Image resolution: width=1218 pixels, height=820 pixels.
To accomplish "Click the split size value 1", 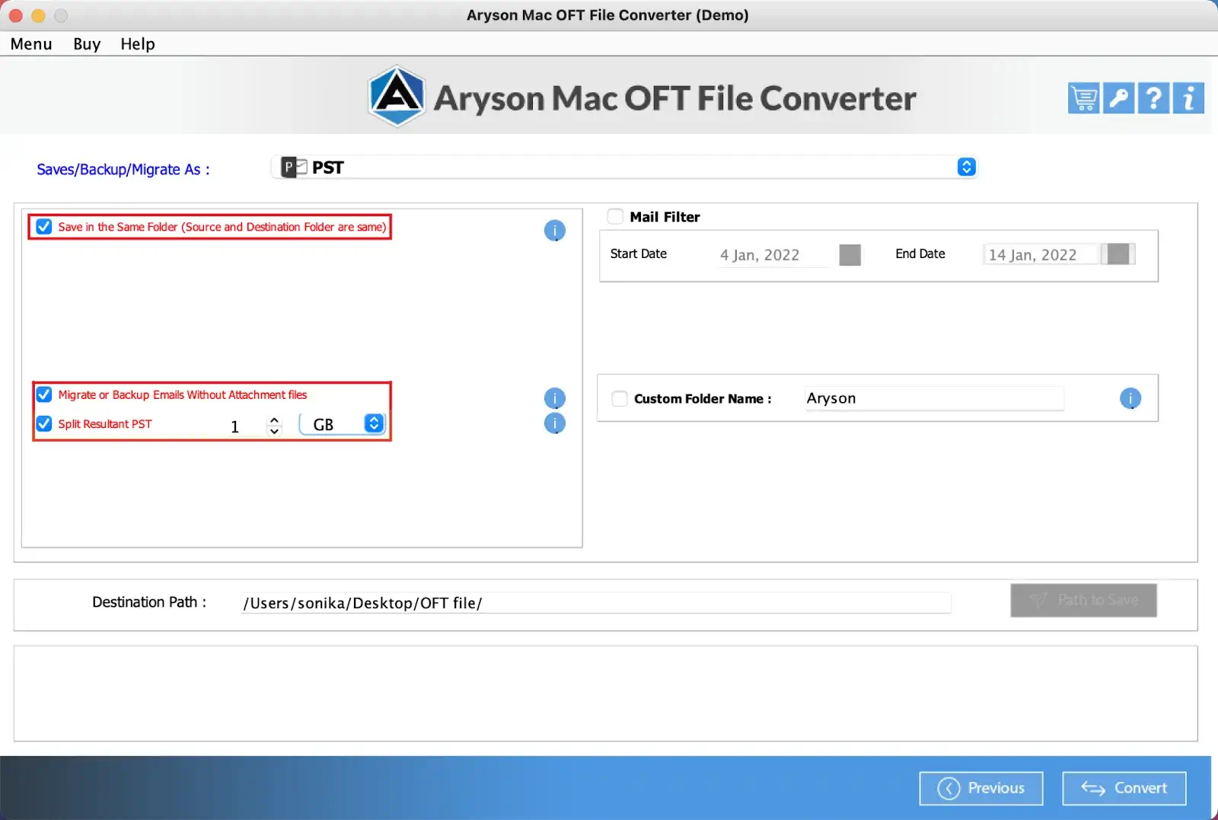I will pyautogui.click(x=234, y=426).
